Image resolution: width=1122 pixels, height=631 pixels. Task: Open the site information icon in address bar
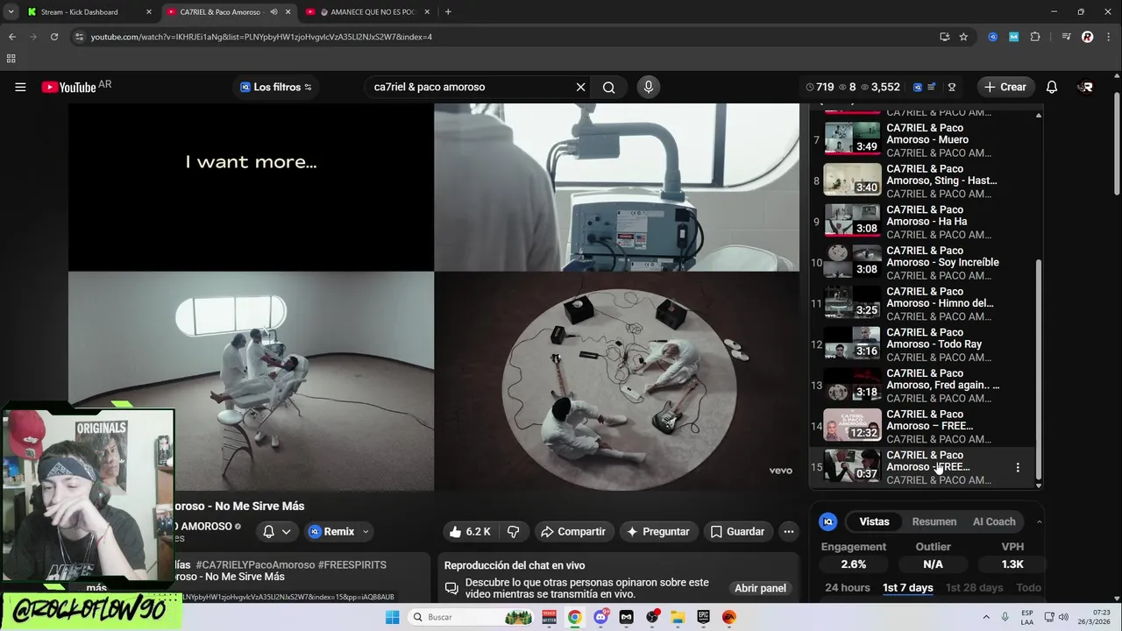79,37
